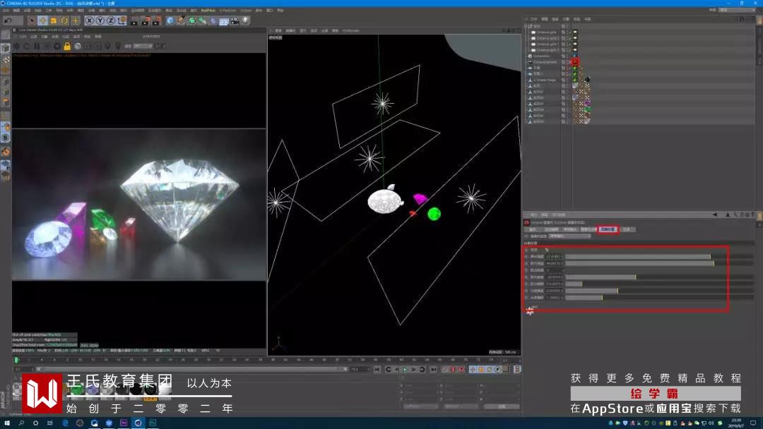Toggle keyframe dot beside Bloom power
Screen dimensions: 763x429
(x=526, y=257)
